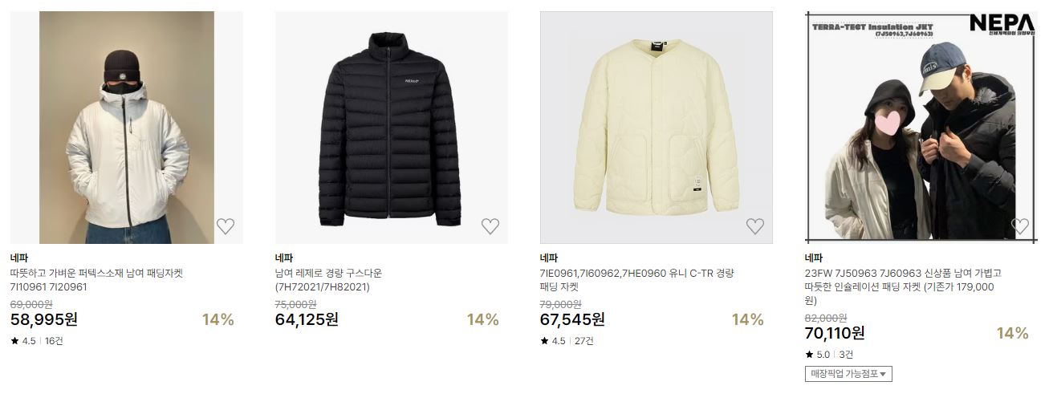The image size is (1053, 406).
Task: Open the 5.0 star 3건 reviews rating
Action: tap(830, 355)
